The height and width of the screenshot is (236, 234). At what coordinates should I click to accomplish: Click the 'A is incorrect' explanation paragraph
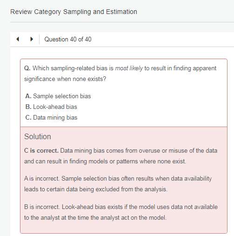[118, 184]
